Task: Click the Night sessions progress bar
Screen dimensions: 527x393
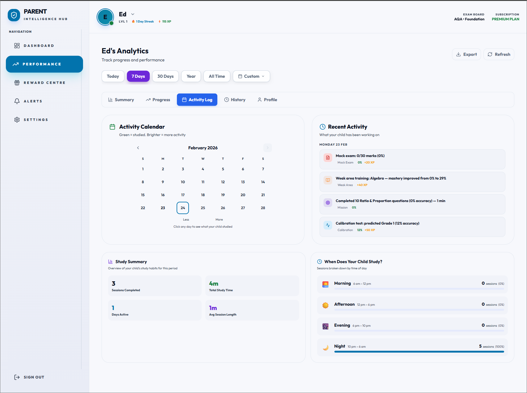Action: point(419,352)
